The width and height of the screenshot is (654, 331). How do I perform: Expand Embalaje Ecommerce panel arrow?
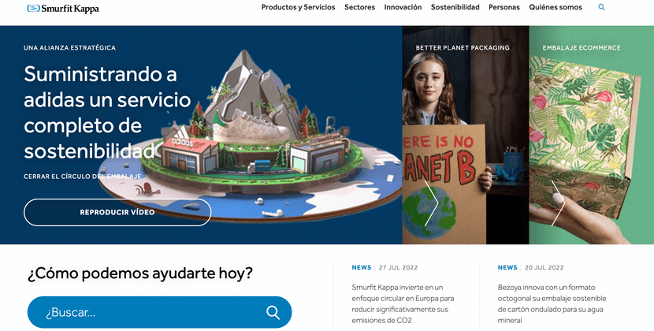click(x=558, y=203)
